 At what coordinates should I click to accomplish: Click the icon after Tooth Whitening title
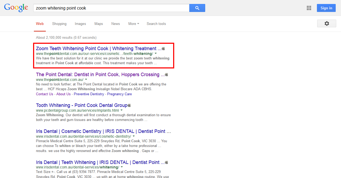pos(129,105)
